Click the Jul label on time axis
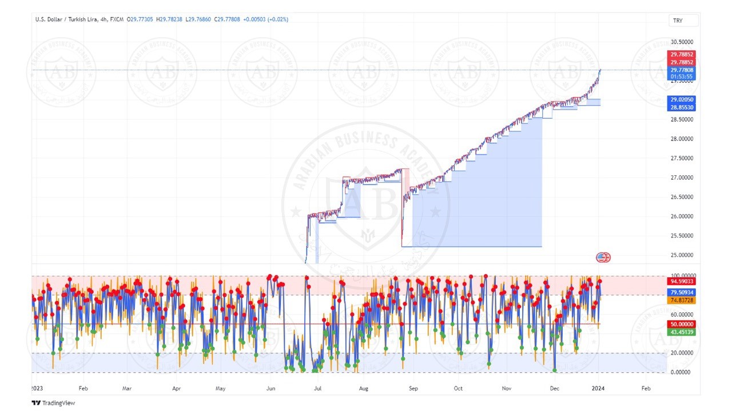Screen dimensions: 732x411 click(x=317, y=388)
